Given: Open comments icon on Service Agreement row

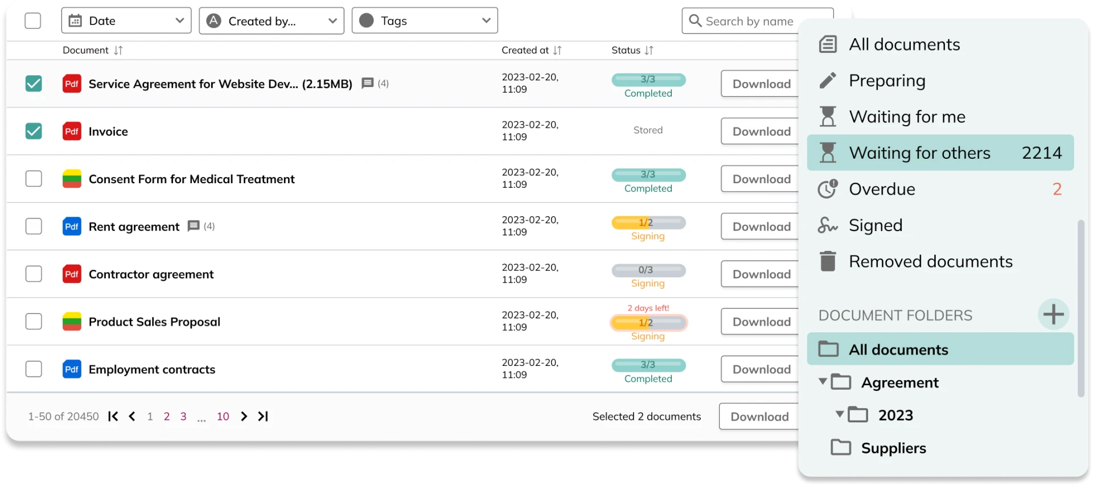Looking at the screenshot, I should click(368, 83).
